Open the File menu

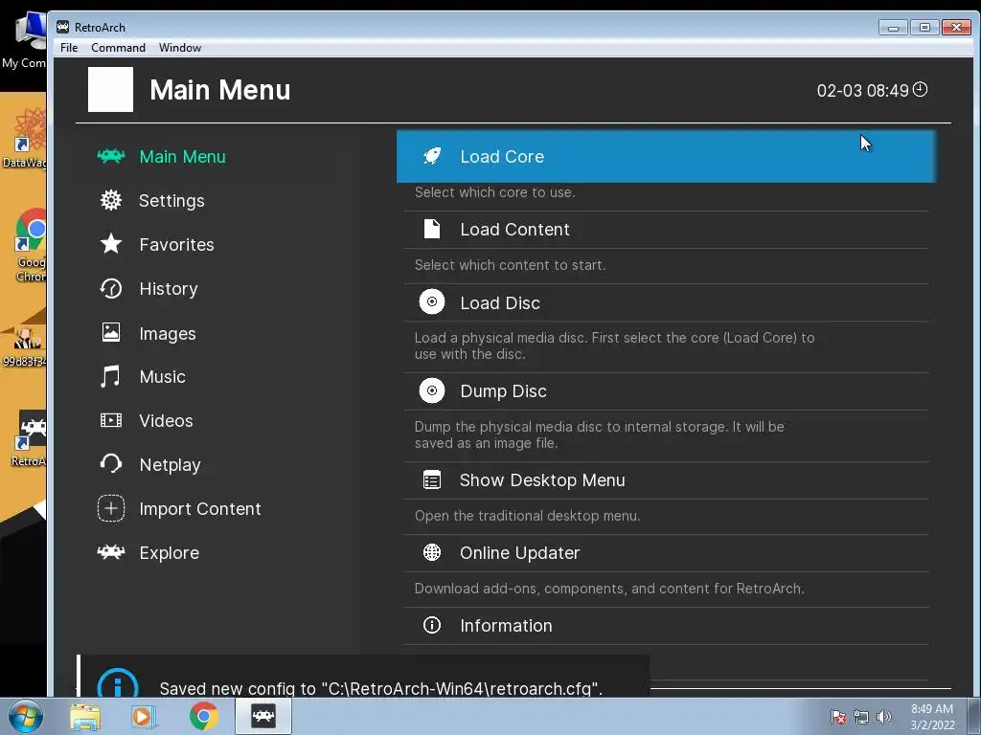[x=69, y=48]
